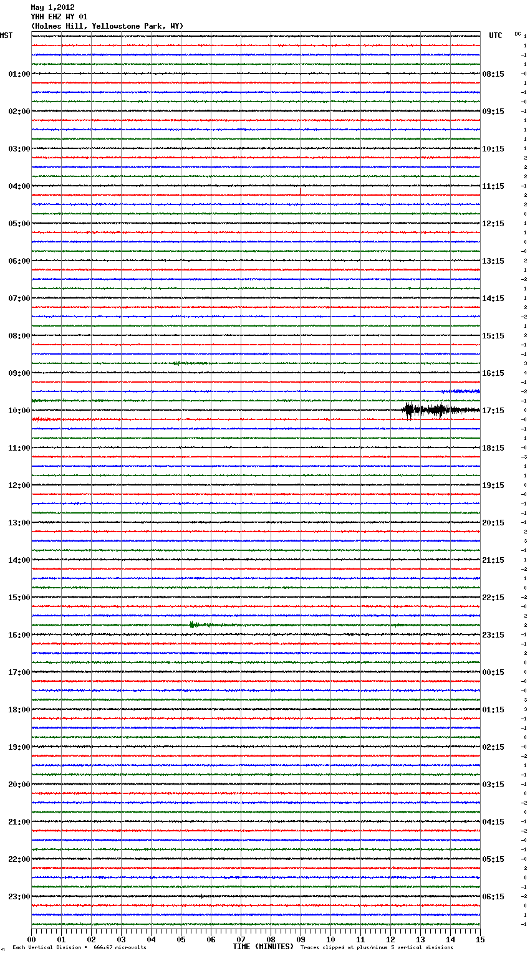The width and height of the screenshot is (530, 956).
Task: Select the 23:00 MST time label
Action: pos(19,897)
